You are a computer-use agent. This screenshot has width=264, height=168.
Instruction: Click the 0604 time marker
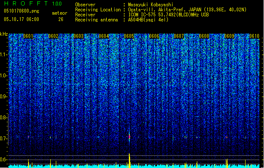(x=104, y=36)
